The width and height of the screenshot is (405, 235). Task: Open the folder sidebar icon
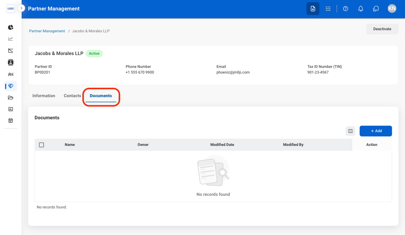(x=10, y=97)
